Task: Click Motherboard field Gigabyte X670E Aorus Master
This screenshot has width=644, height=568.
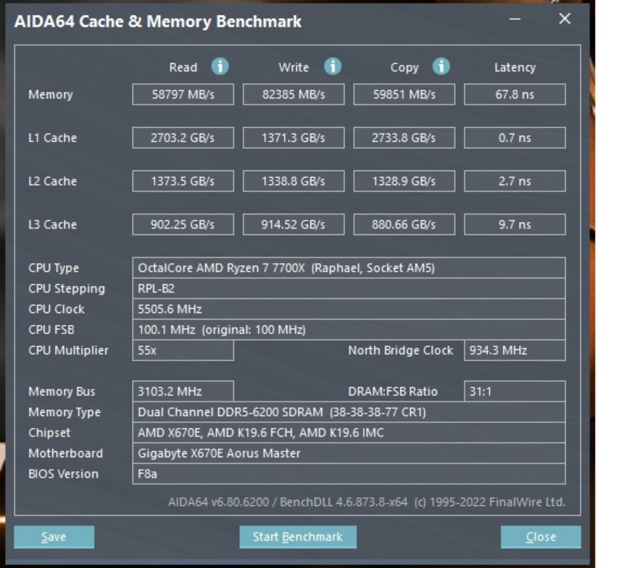Action: [x=349, y=453]
